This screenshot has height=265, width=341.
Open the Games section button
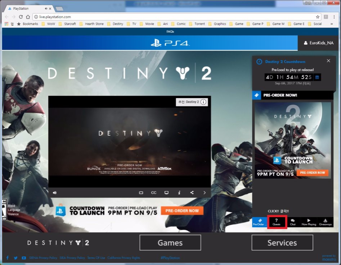[170, 243]
